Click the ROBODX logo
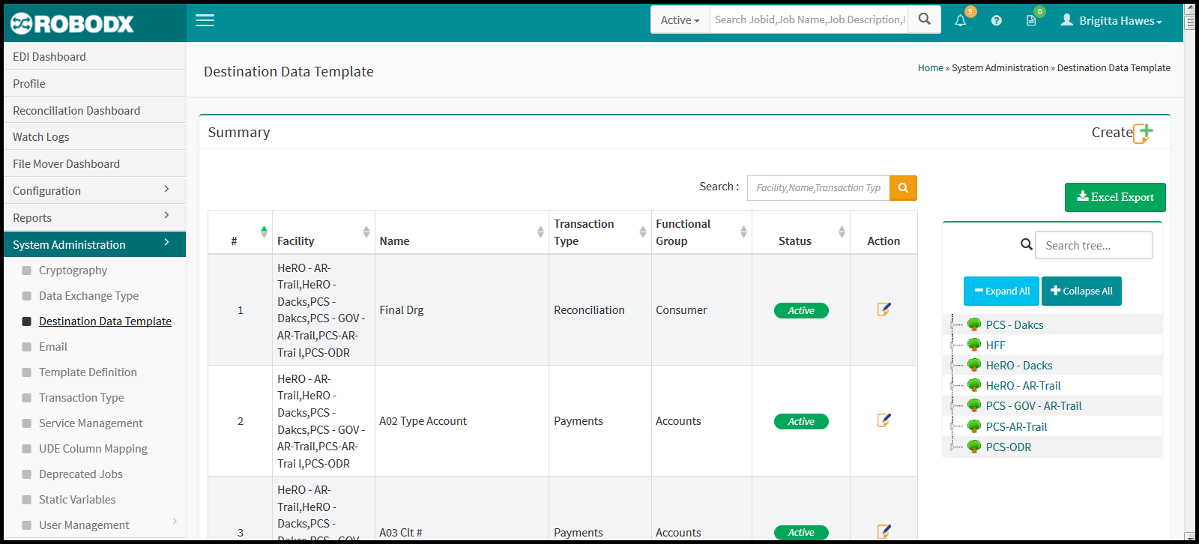The width and height of the screenshot is (1199, 544). tap(72, 23)
